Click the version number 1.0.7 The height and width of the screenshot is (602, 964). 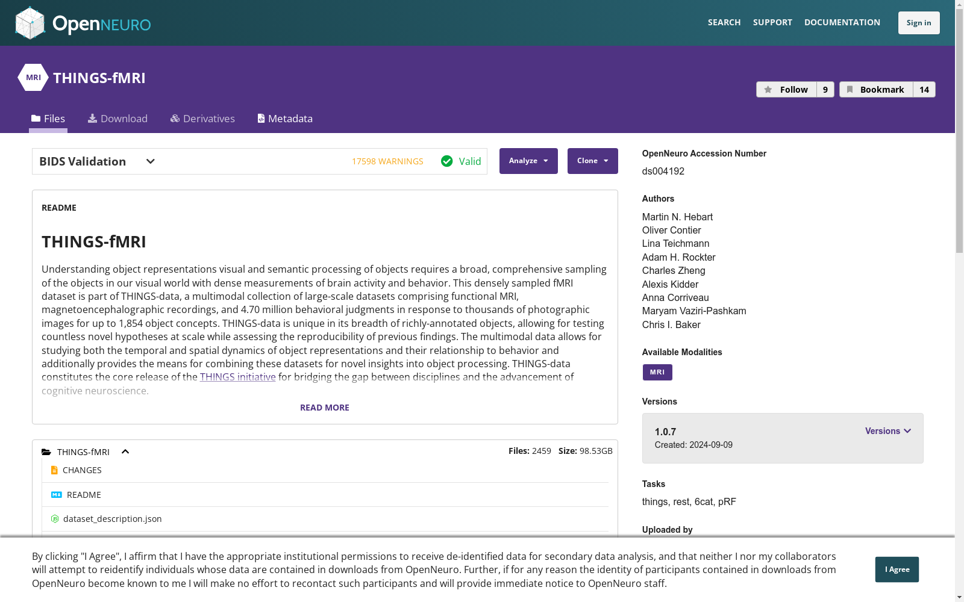click(665, 432)
